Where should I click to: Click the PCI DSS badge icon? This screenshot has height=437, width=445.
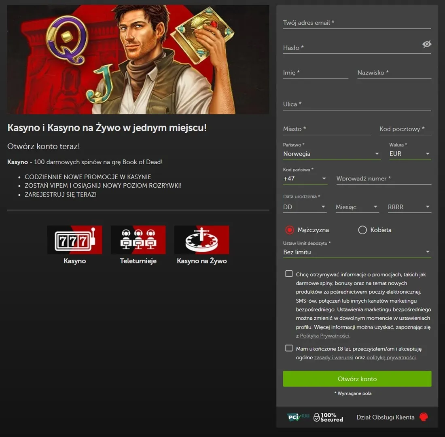point(297,417)
